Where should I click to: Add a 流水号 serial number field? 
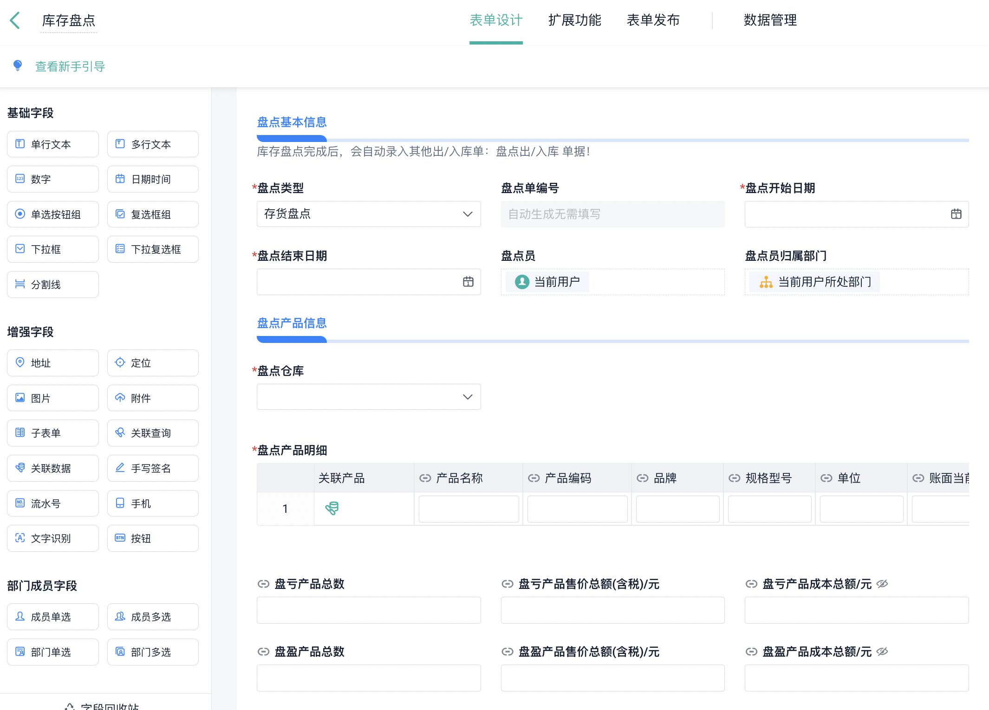pyautogui.click(x=52, y=503)
